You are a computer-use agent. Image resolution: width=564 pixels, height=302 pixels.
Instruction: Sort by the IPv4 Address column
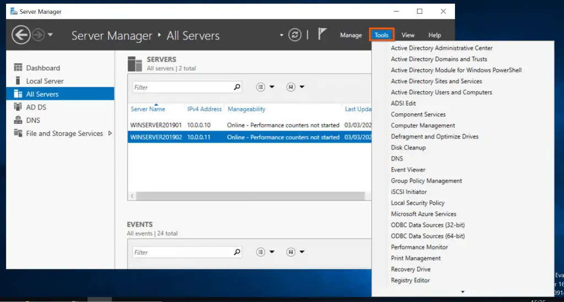pos(204,109)
